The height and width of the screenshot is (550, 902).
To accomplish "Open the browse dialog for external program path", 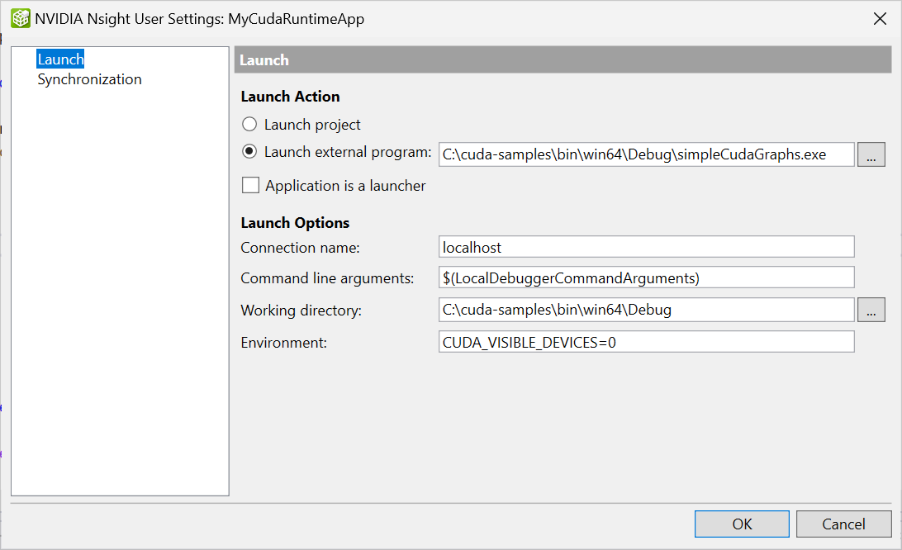I will [871, 154].
